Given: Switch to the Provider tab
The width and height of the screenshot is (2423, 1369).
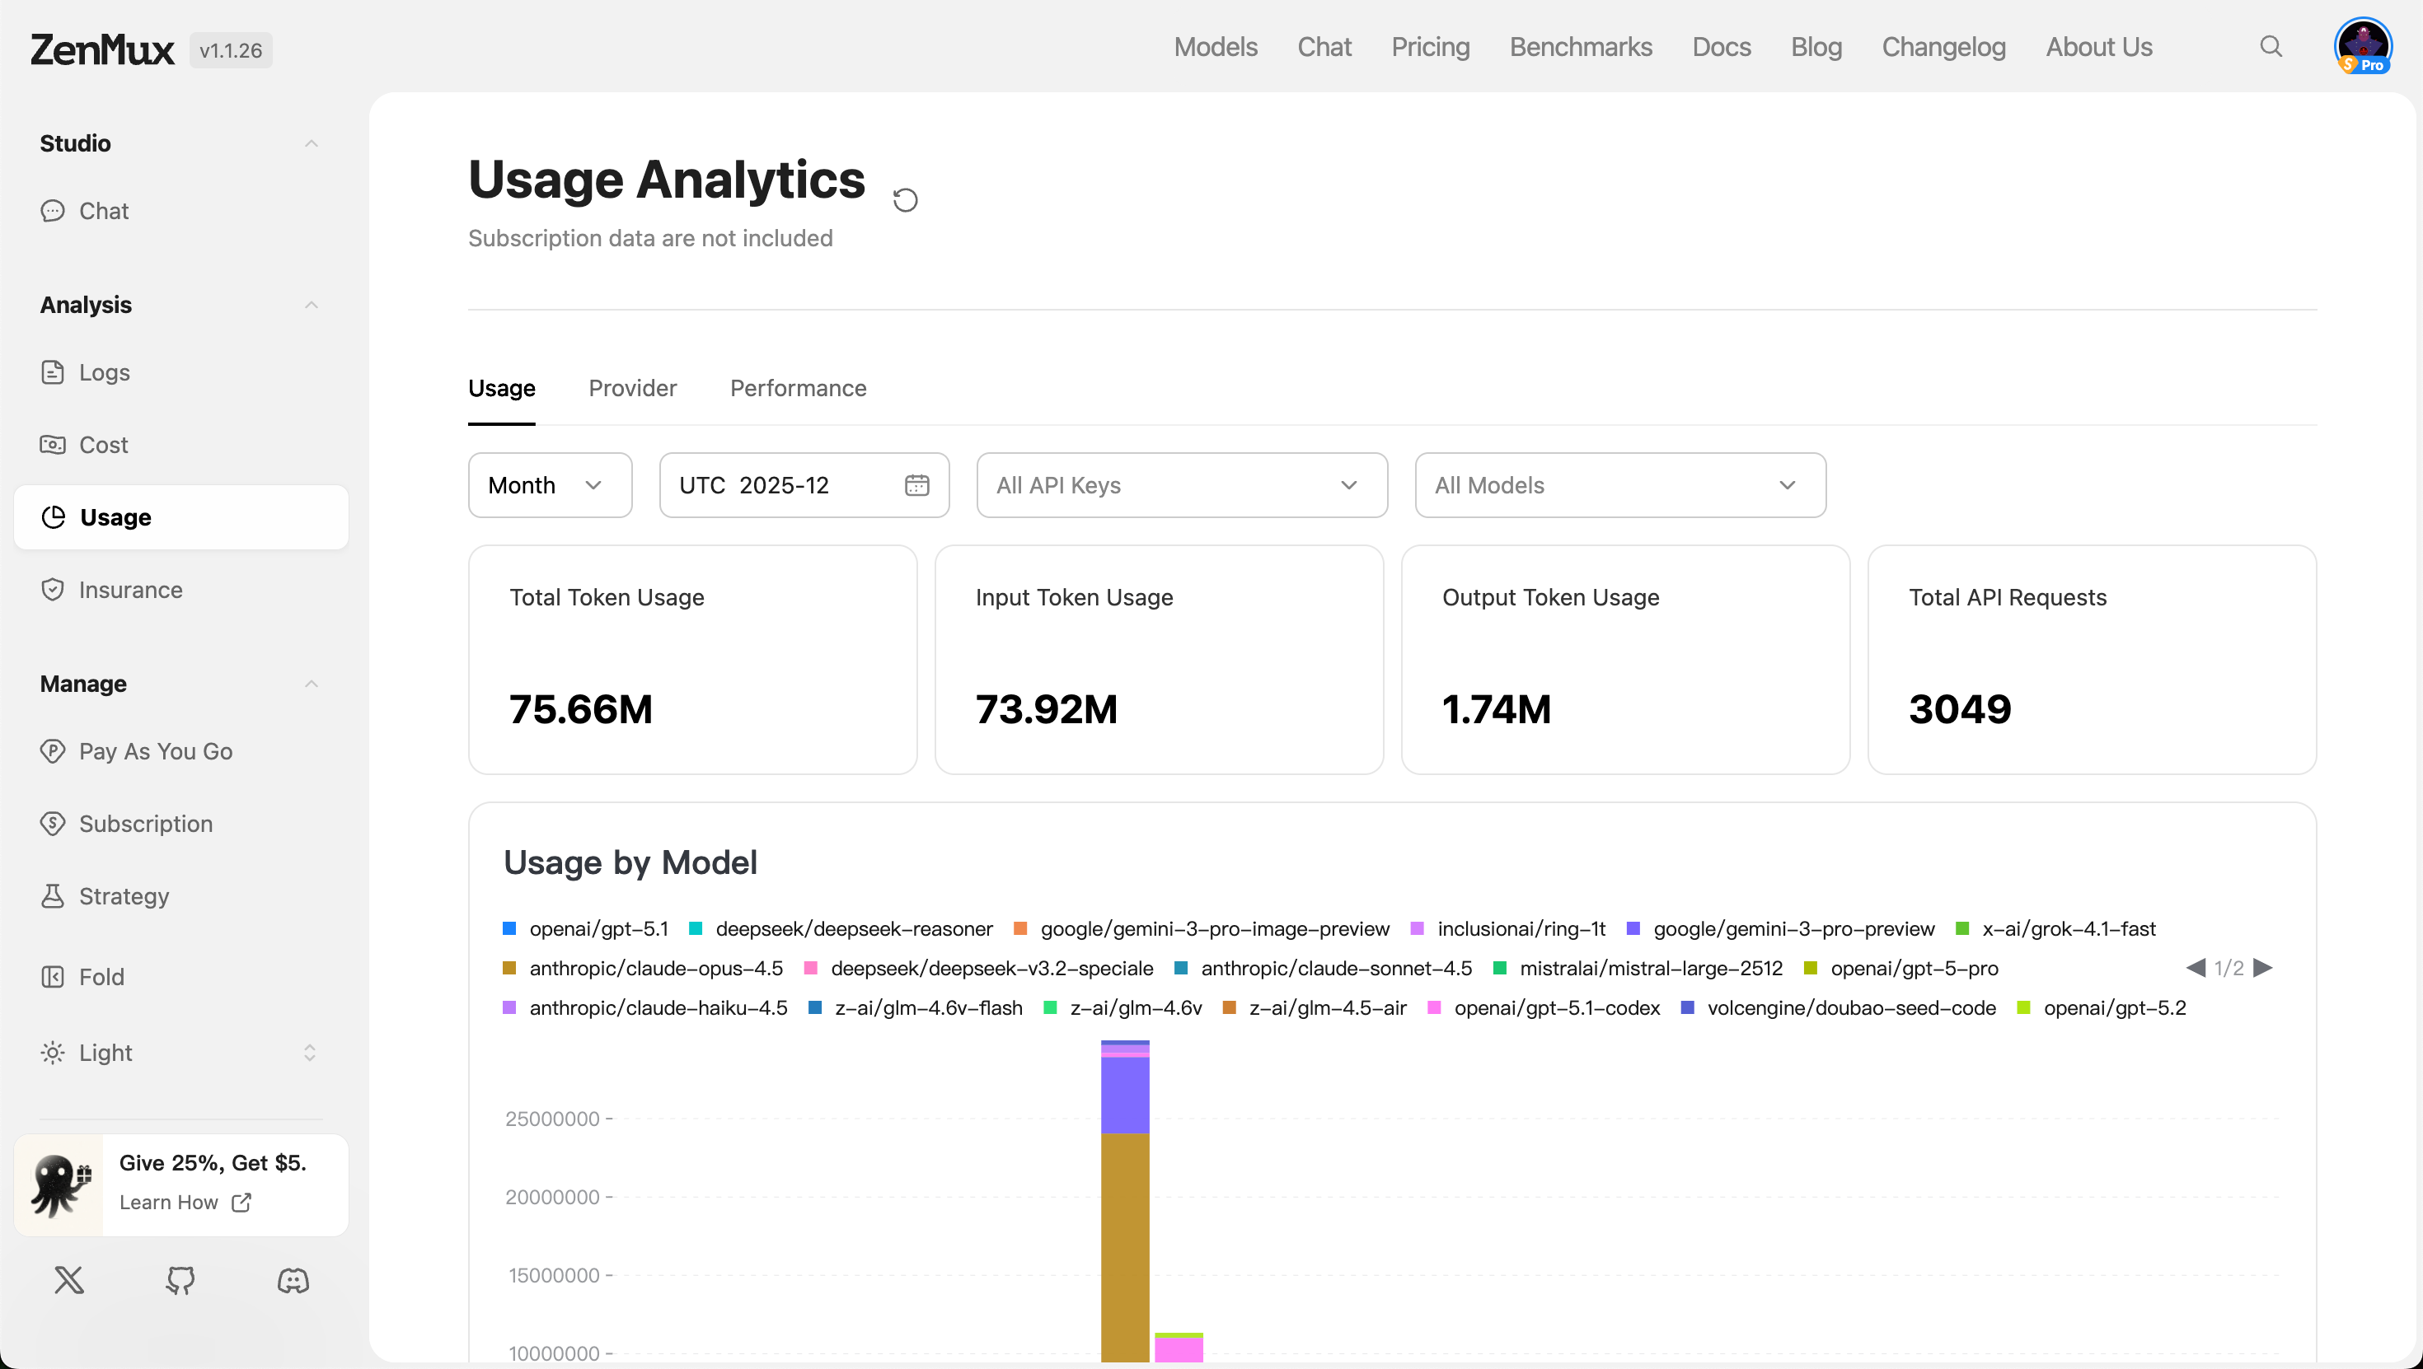Looking at the screenshot, I should click(x=632, y=388).
